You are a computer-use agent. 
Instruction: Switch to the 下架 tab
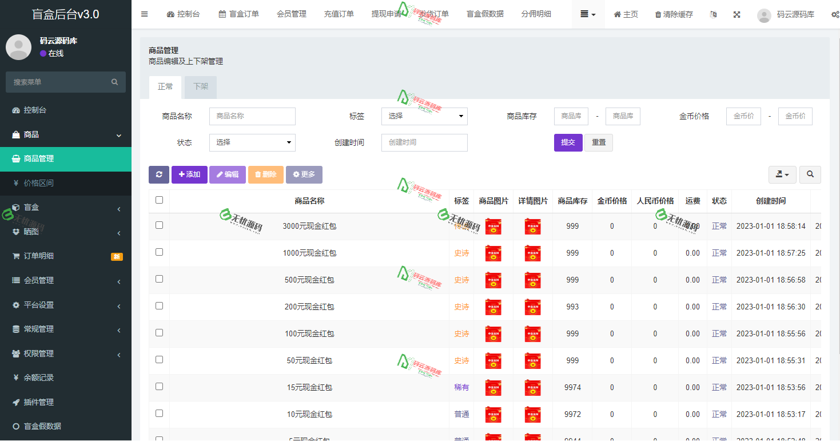[x=200, y=87]
